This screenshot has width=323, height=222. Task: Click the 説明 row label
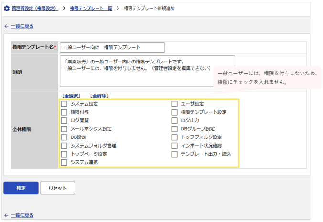coord(17,72)
